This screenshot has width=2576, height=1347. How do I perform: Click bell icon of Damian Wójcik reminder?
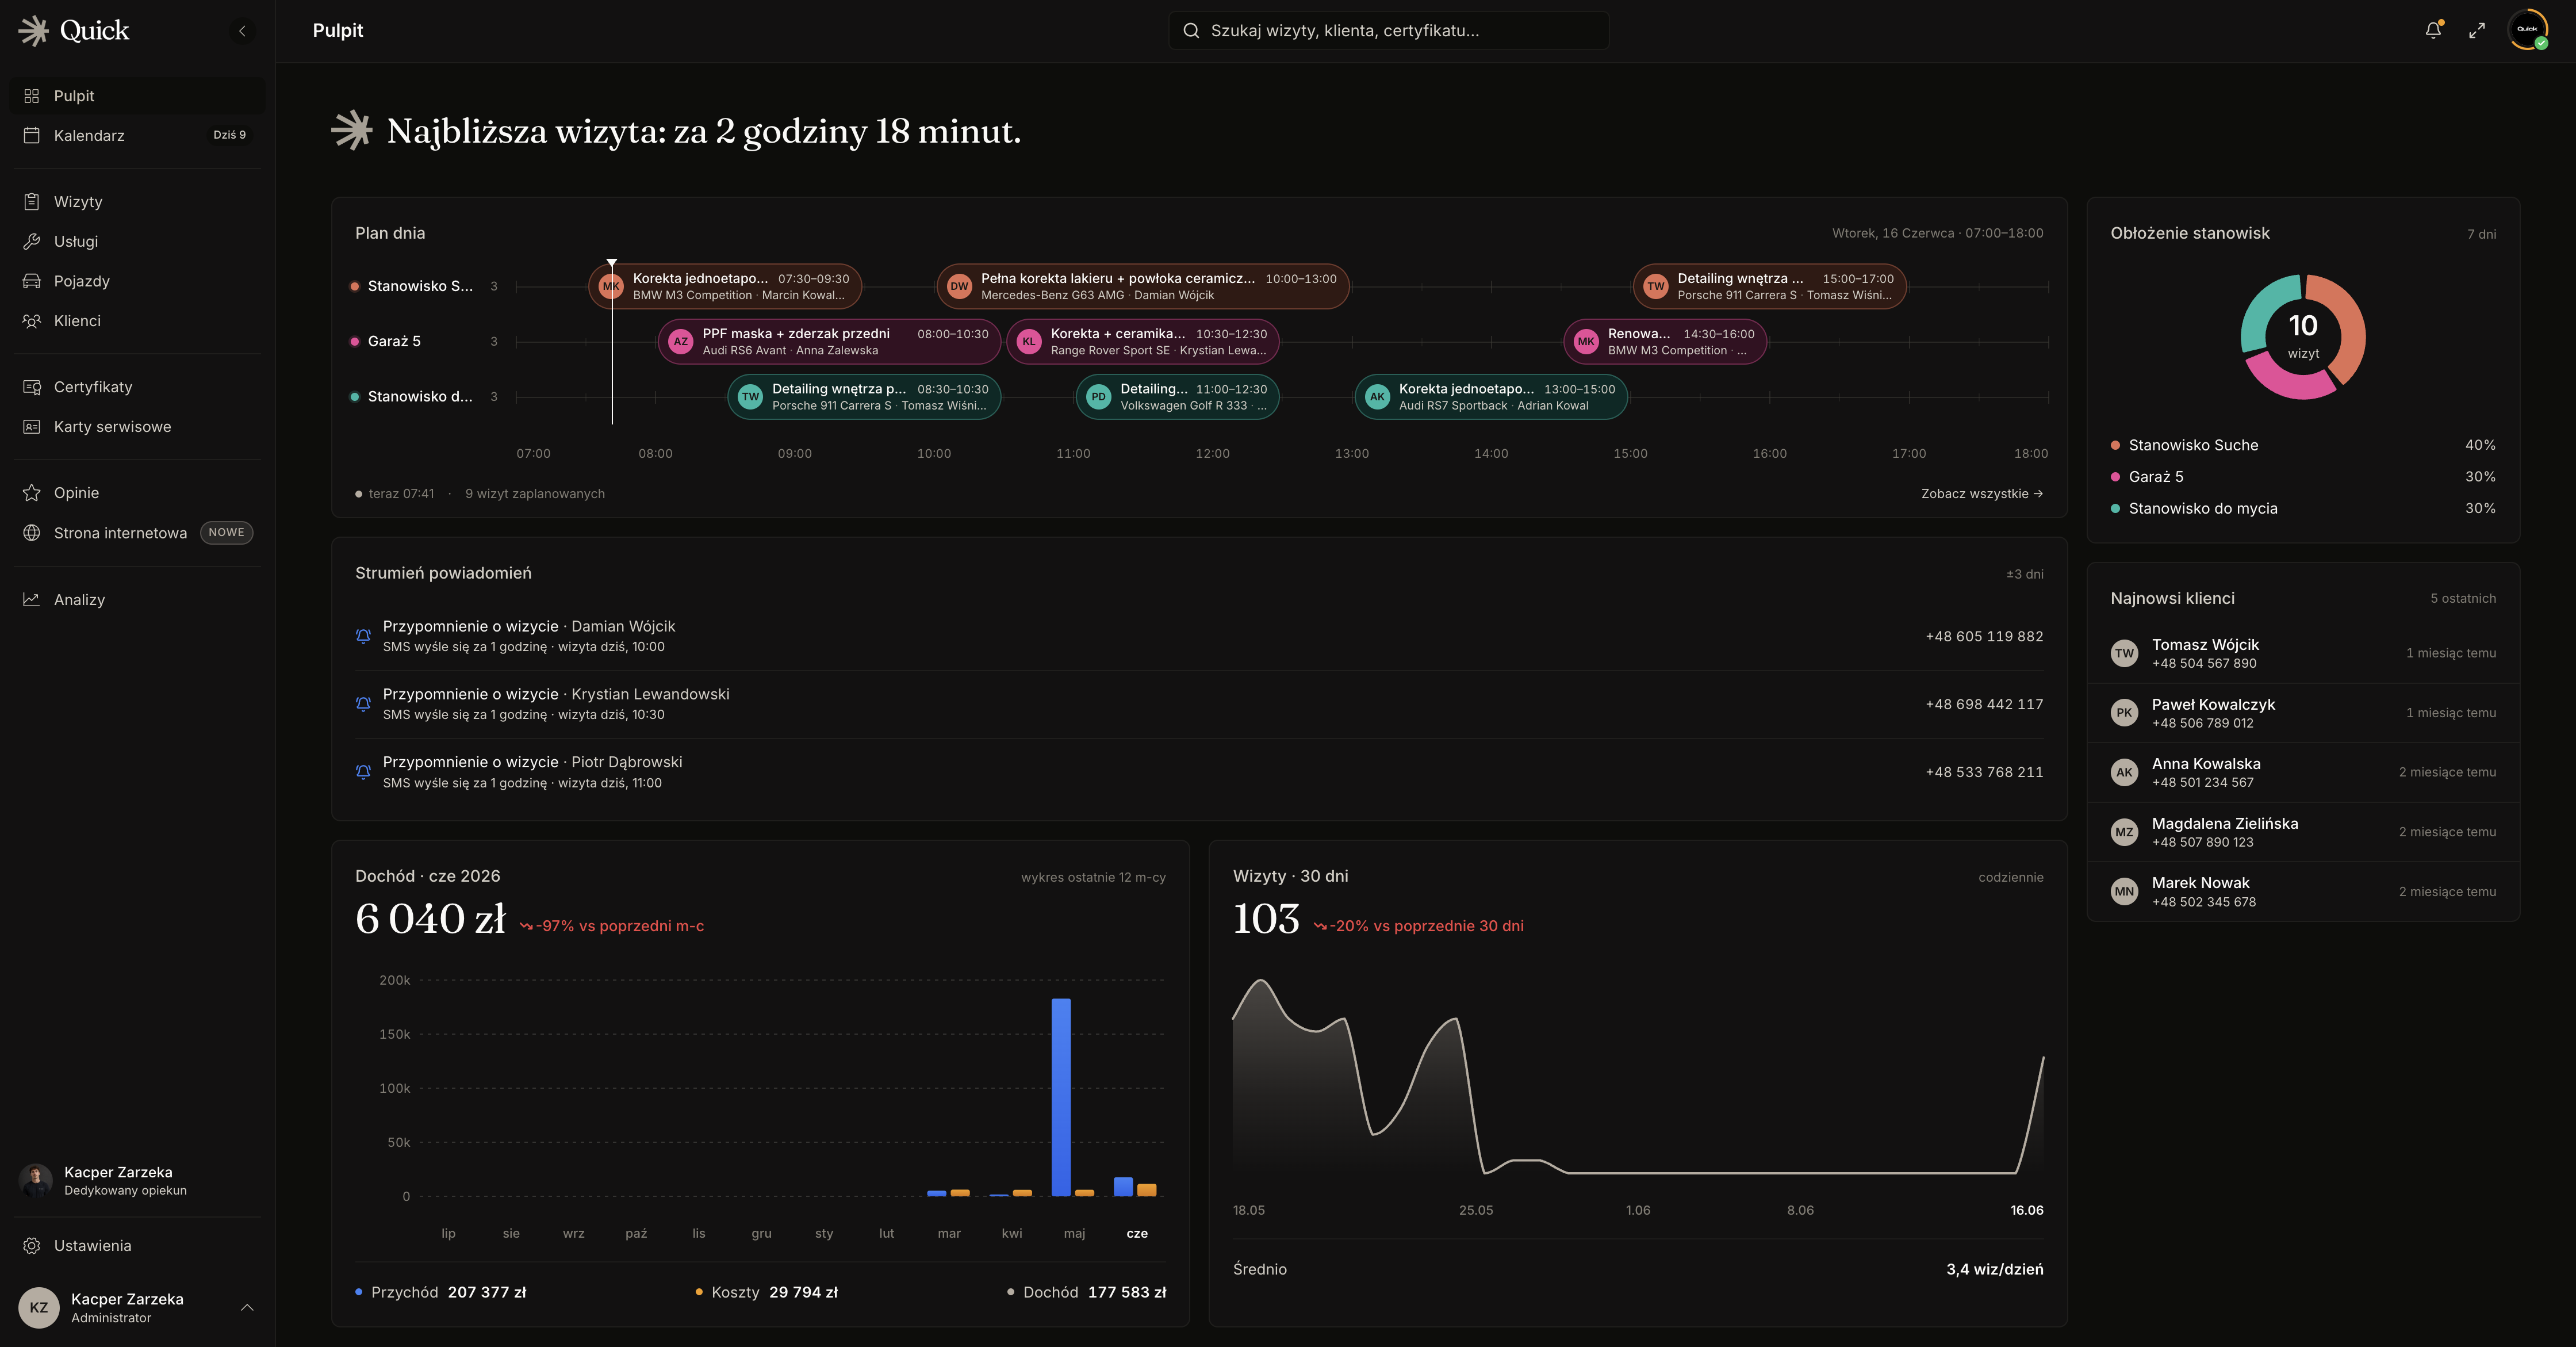point(363,636)
